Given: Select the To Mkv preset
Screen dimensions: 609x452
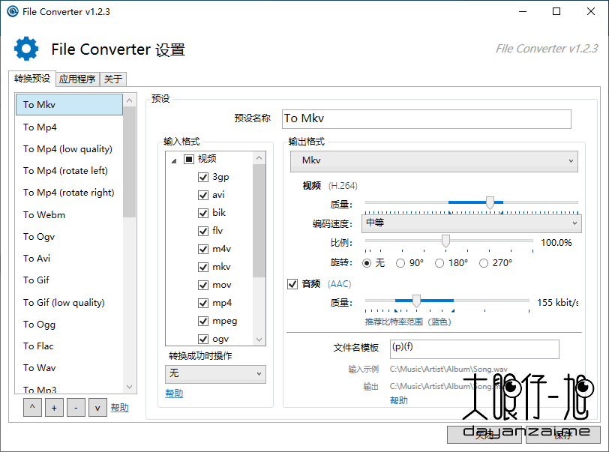Looking at the screenshot, I should coord(69,104).
